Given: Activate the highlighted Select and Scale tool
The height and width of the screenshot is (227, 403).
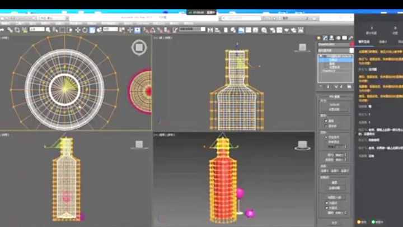Looking at the screenshot, I should [x=92, y=30].
